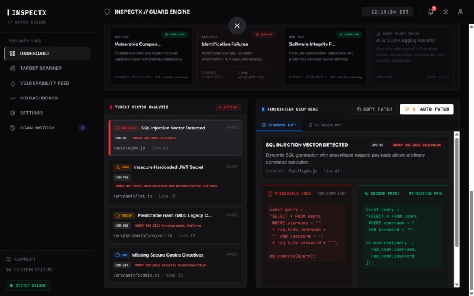The image size is (474, 296).
Task: Click the remediation panel scroll down arrow
Action: coord(457,284)
